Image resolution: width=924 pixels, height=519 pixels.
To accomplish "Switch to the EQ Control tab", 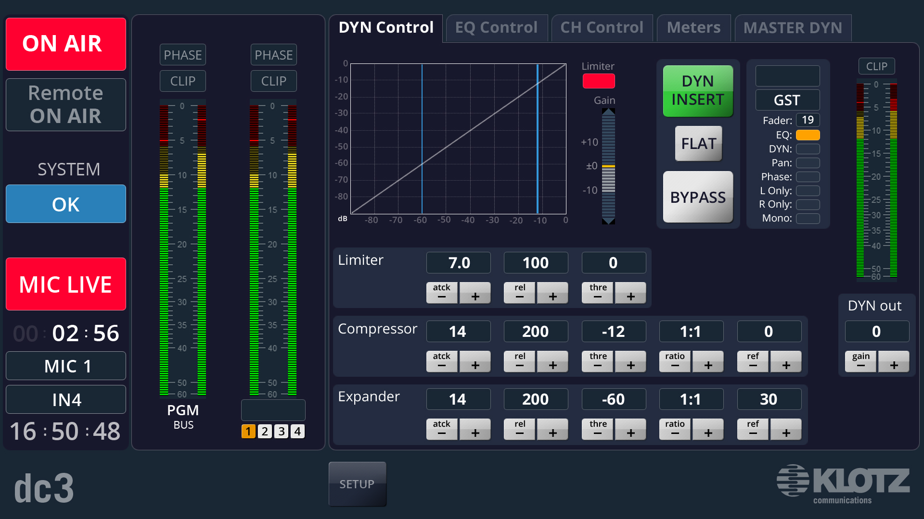I will pos(496,28).
